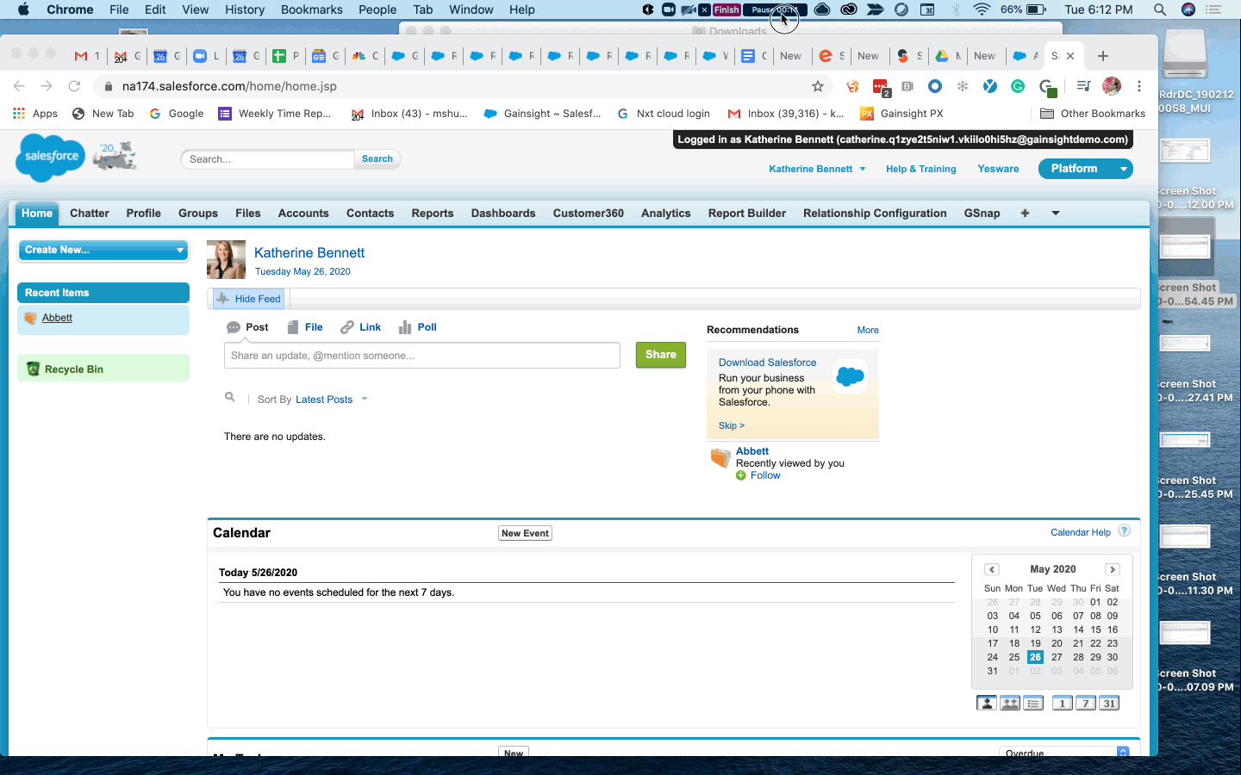Open the month view calendar icon
The image size is (1241, 775).
point(1109,704)
